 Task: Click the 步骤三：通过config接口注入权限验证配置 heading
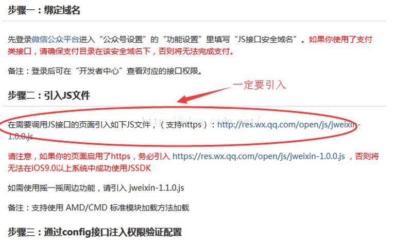point(95,232)
